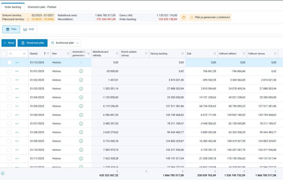This screenshot has height=180, width=283.
Task: Sort the Období column with the arrow
Action: [45, 53]
